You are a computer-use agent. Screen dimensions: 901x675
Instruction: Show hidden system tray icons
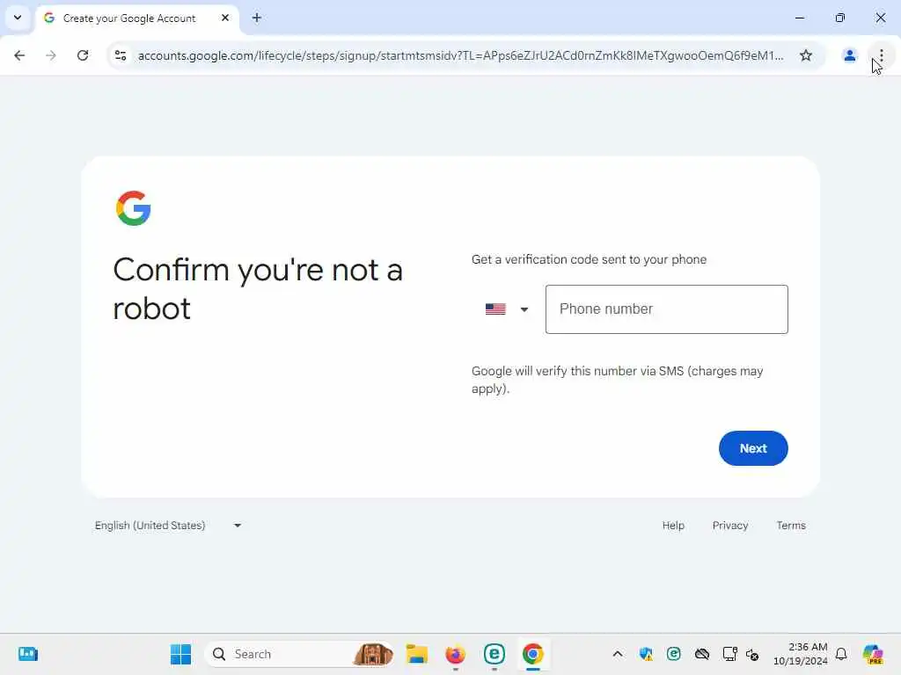tap(618, 654)
